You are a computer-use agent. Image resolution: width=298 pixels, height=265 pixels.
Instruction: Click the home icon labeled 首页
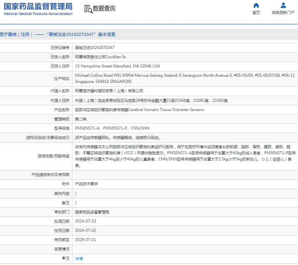(x=256, y=5)
